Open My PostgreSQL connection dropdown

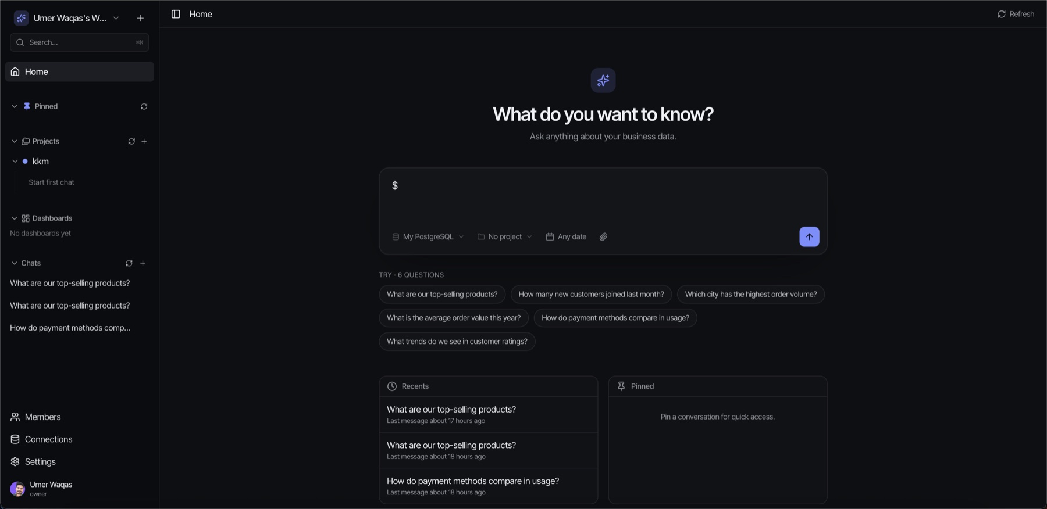pyautogui.click(x=428, y=236)
